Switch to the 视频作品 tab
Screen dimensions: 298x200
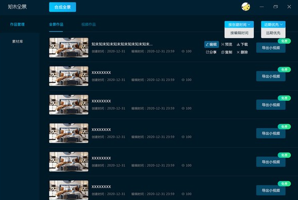(x=88, y=24)
